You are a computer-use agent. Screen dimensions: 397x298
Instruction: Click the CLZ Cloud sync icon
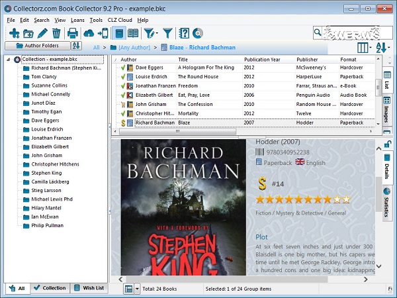click(x=89, y=33)
